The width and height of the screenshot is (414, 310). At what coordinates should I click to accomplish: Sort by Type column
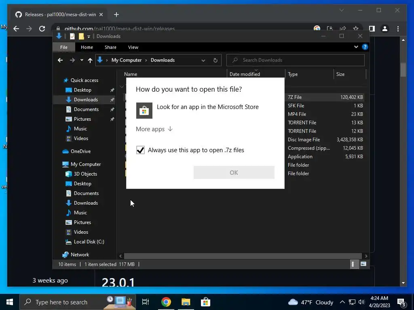click(293, 74)
